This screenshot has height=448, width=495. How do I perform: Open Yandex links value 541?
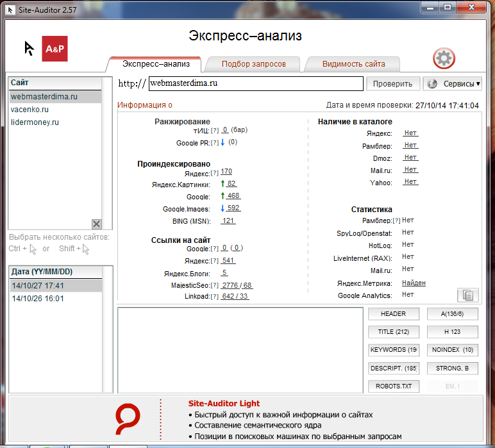pyautogui.click(x=228, y=261)
